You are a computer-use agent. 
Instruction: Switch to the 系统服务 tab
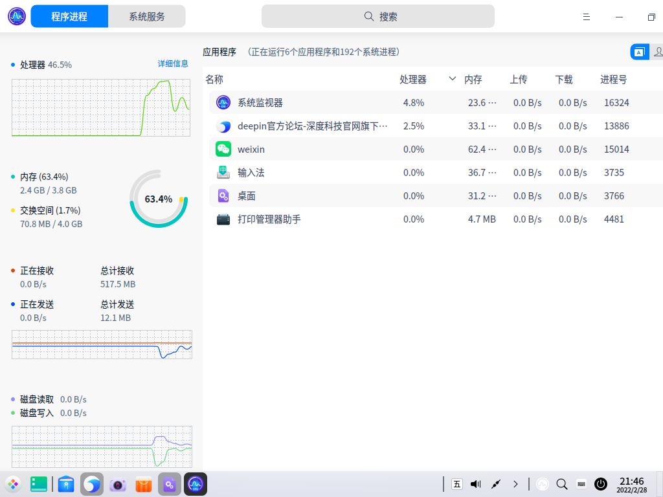147,17
